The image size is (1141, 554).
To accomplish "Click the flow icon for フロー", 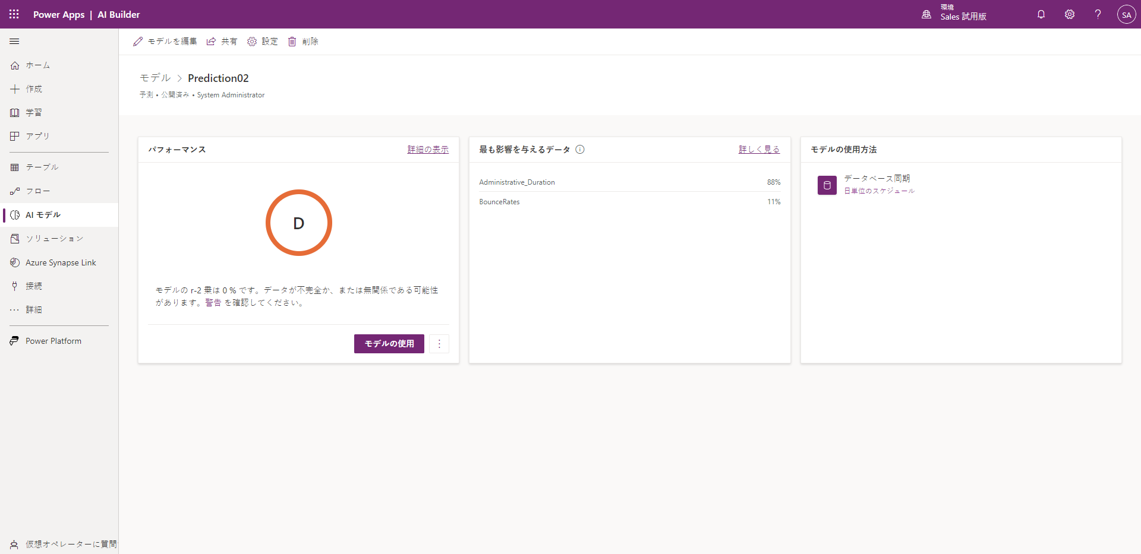I will (15, 191).
